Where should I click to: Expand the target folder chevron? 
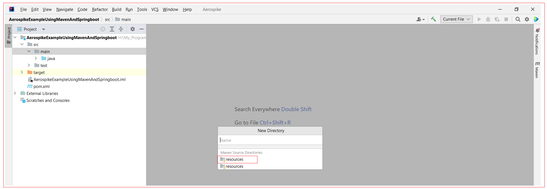(22, 72)
